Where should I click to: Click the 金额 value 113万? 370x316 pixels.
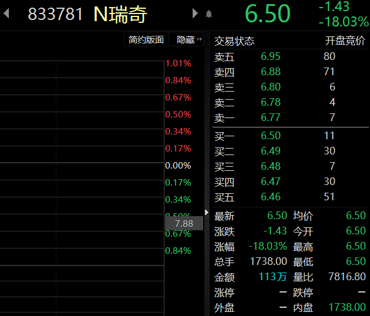pos(274,277)
